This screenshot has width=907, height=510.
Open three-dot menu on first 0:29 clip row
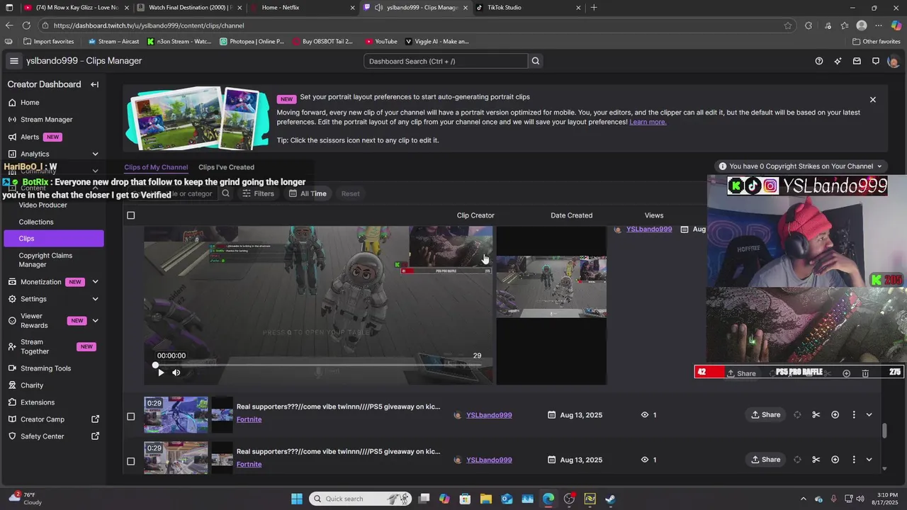pos(854,415)
